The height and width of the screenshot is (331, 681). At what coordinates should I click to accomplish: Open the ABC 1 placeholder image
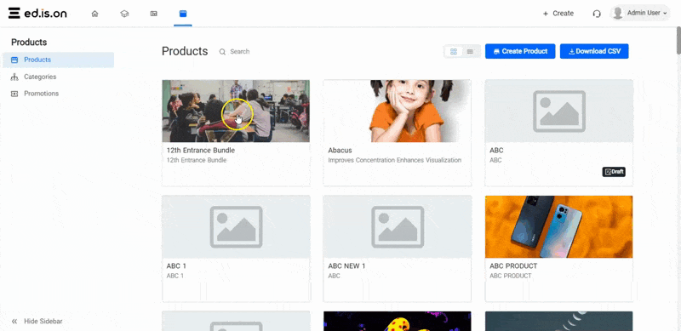click(x=236, y=226)
